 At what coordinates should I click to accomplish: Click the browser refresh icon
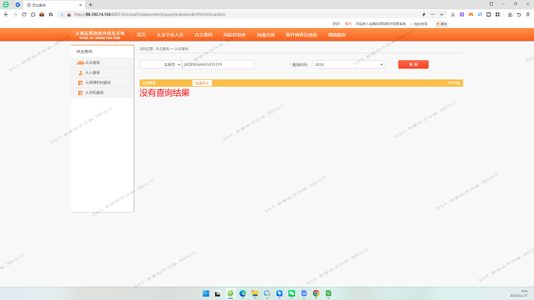point(24,14)
